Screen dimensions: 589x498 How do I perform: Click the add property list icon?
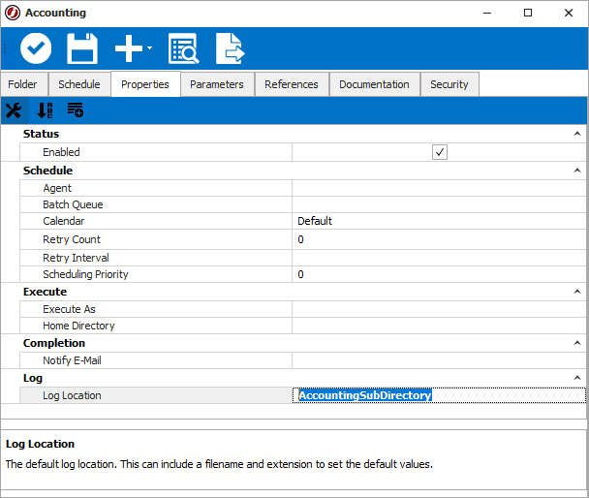coord(76,110)
